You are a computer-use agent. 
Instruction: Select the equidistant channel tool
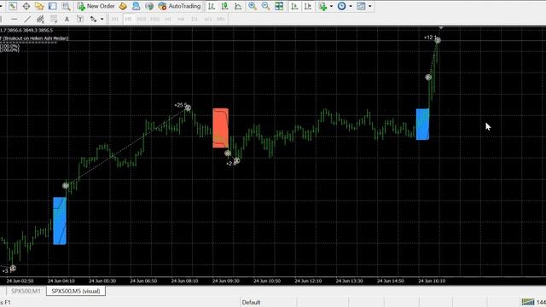point(40,19)
